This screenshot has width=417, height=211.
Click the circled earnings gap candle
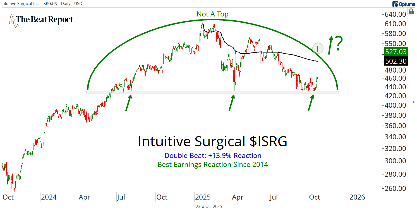pos(318,48)
